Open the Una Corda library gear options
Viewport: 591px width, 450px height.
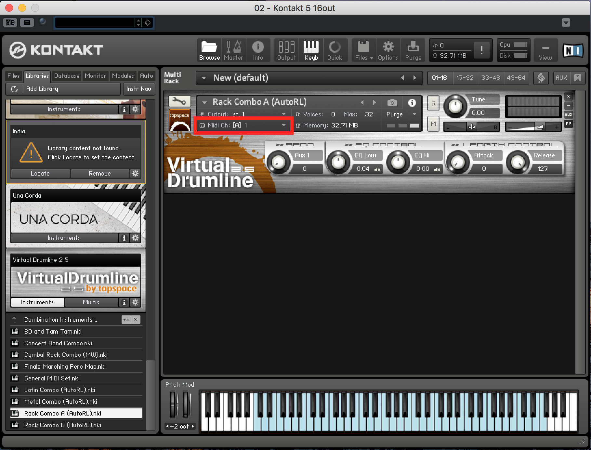(x=135, y=238)
